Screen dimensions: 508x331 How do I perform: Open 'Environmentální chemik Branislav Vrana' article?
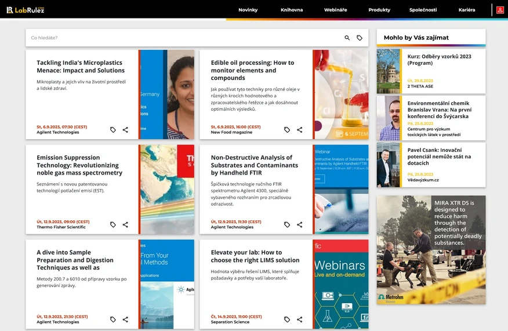coord(440,110)
